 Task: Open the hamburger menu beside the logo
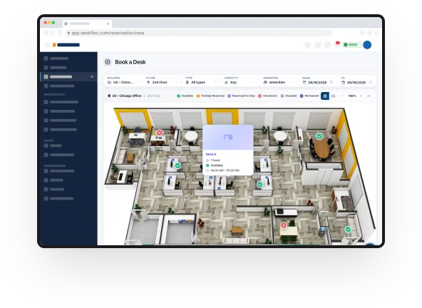pos(47,45)
